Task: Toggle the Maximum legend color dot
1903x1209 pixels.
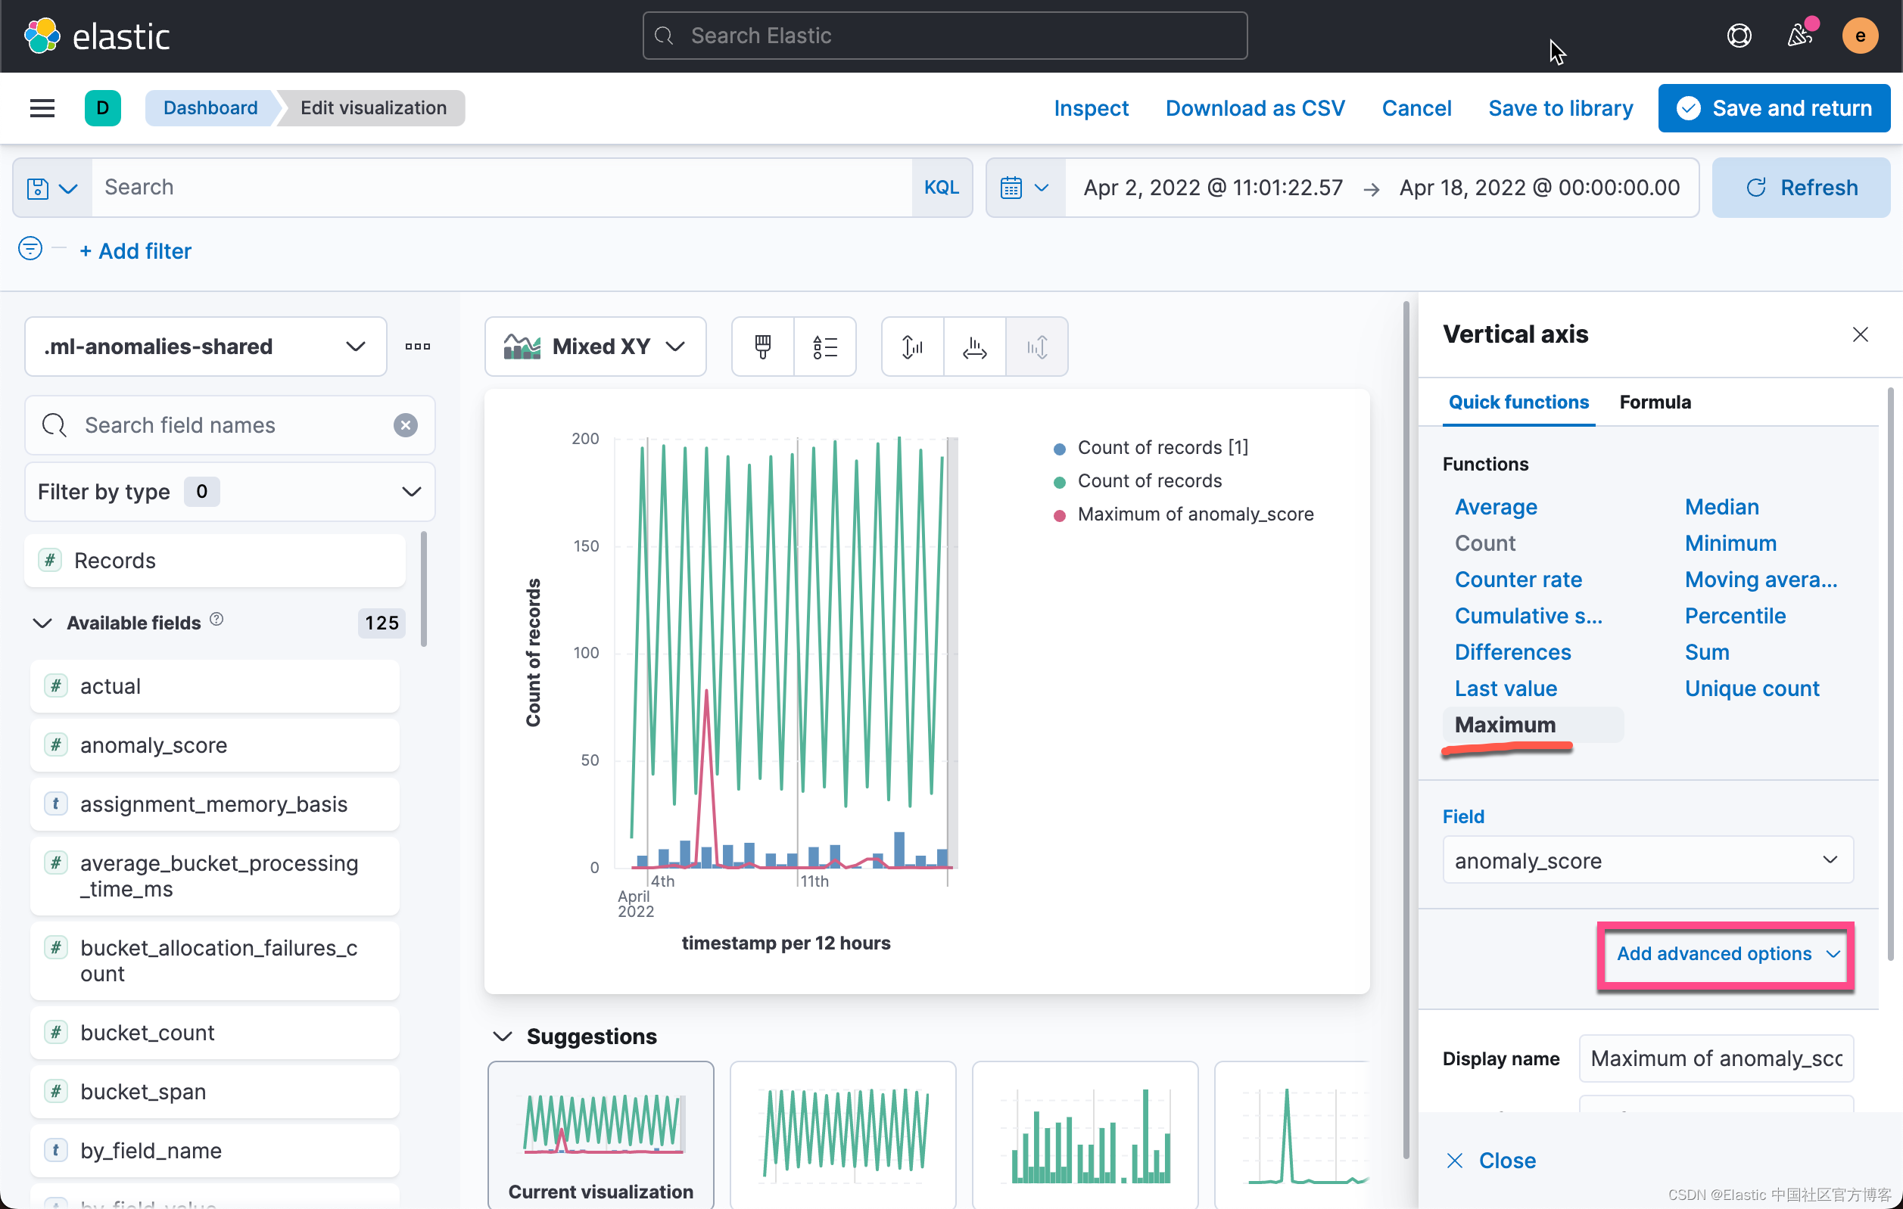Action: coord(1060,516)
